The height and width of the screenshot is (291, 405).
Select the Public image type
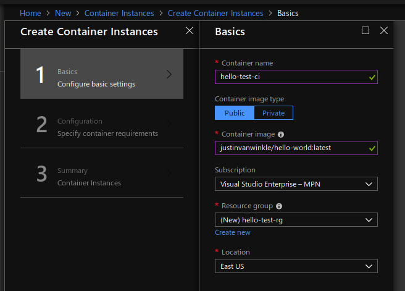(235, 112)
